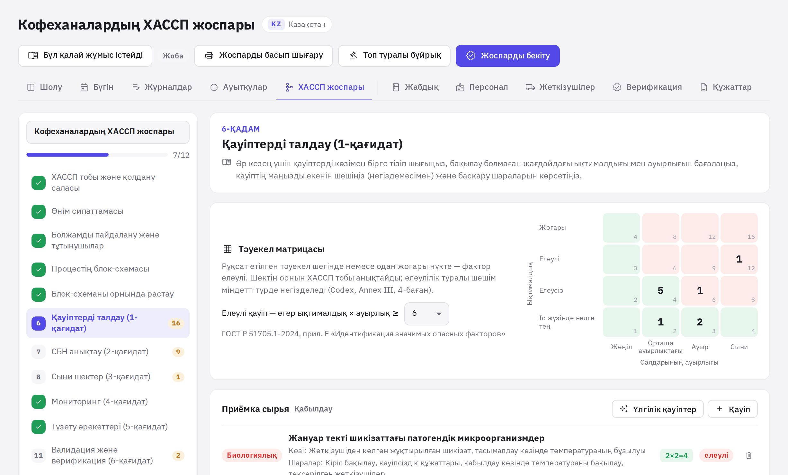Image resolution: width=788 pixels, height=475 pixels.
Task: Click the green check for Мониторинг (4-қағидат)
Action: point(39,402)
